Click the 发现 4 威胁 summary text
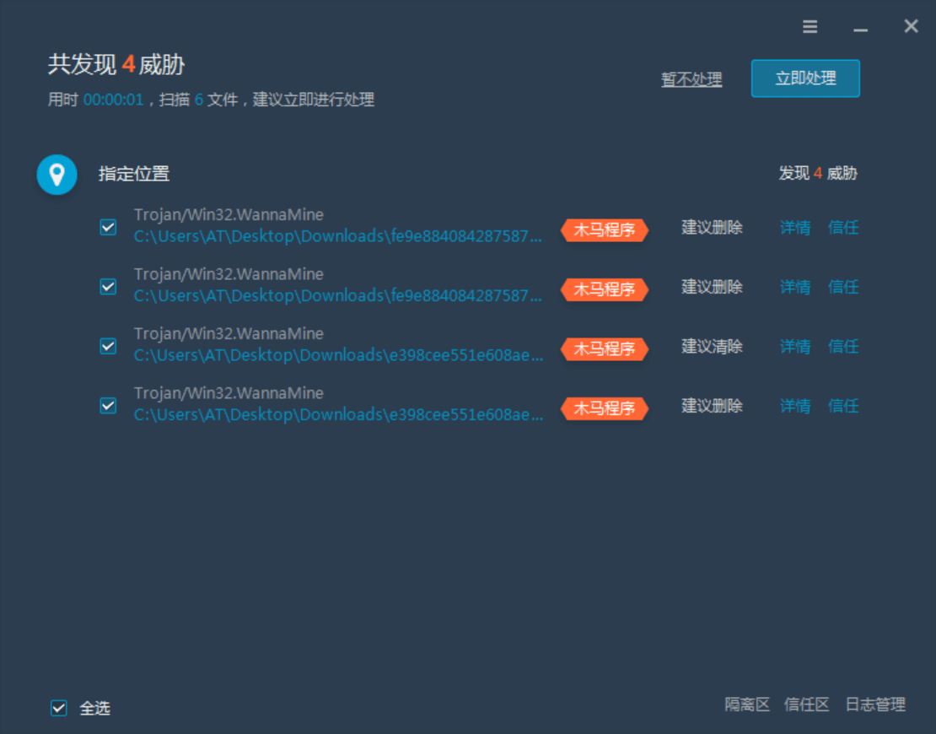This screenshot has height=734, width=936. click(x=817, y=174)
